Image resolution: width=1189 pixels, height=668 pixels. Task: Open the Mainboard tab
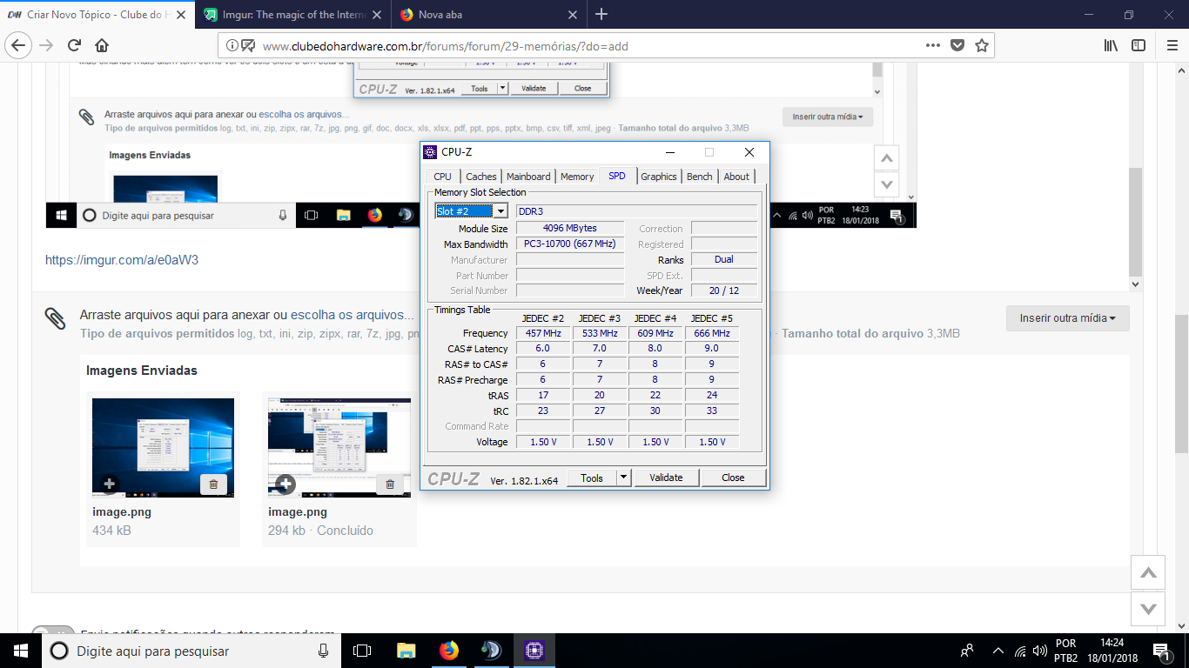click(x=528, y=177)
